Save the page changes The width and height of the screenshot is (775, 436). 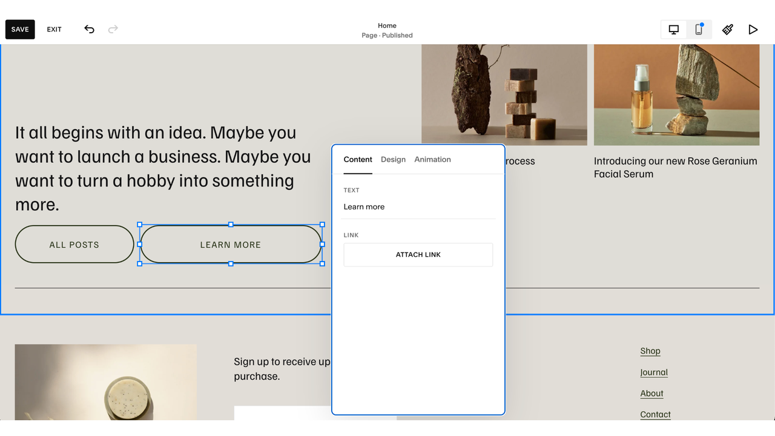(x=20, y=29)
